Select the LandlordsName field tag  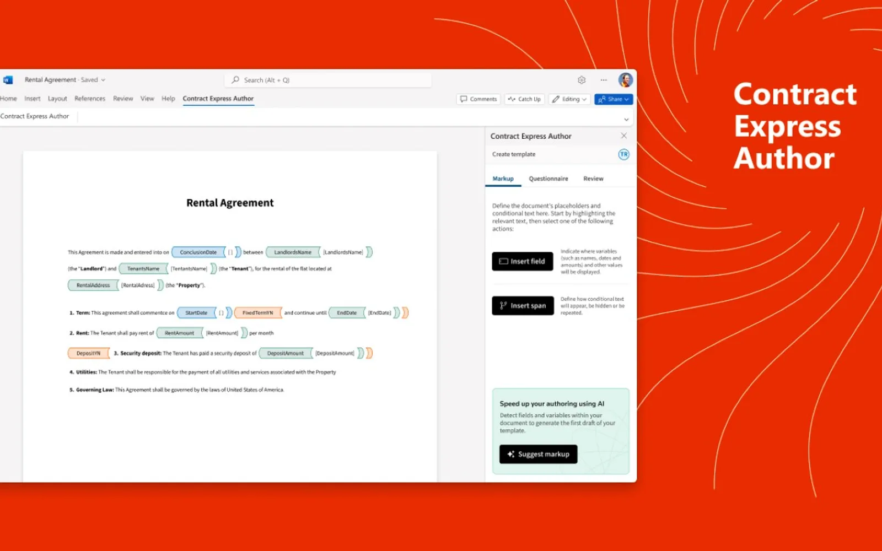tap(293, 252)
